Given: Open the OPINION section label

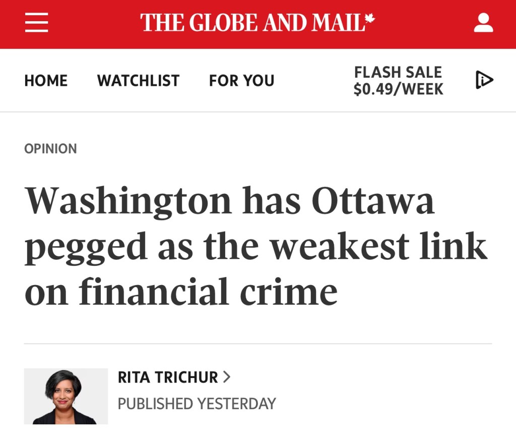Looking at the screenshot, I should click(50, 149).
